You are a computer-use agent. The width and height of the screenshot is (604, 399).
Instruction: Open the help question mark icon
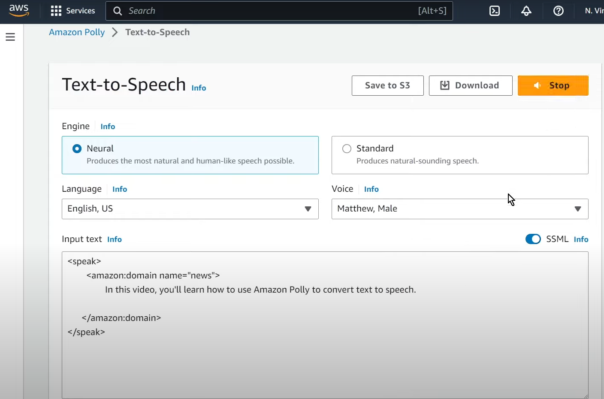559,11
